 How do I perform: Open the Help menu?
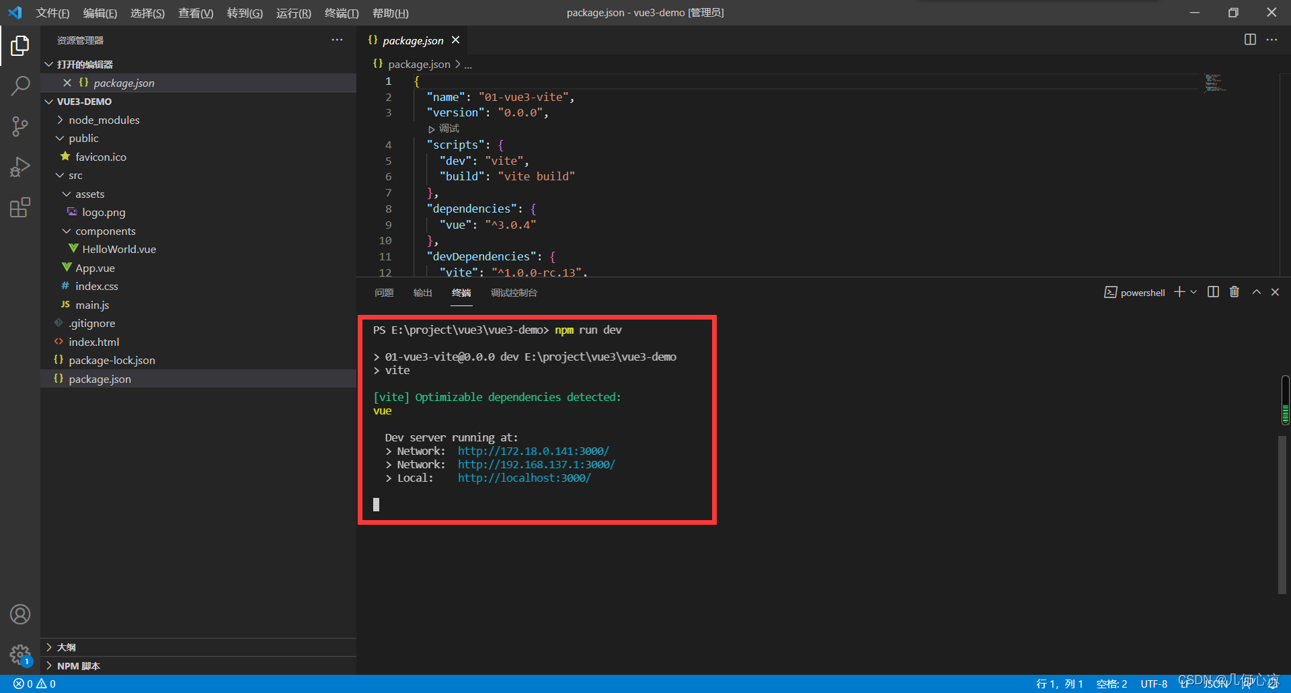pyautogui.click(x=390, y=13)
